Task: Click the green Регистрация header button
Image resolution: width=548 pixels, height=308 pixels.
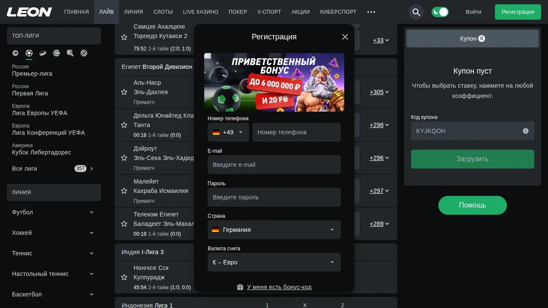Action: 518,12
